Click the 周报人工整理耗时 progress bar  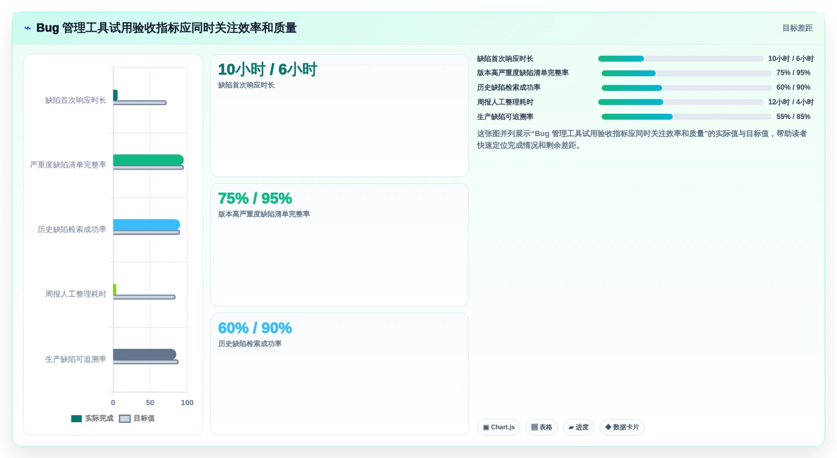pos(681,102)
